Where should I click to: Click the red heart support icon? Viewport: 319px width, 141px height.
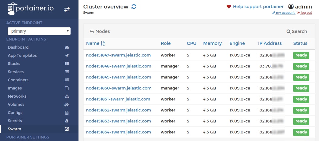tap(229, 7)
